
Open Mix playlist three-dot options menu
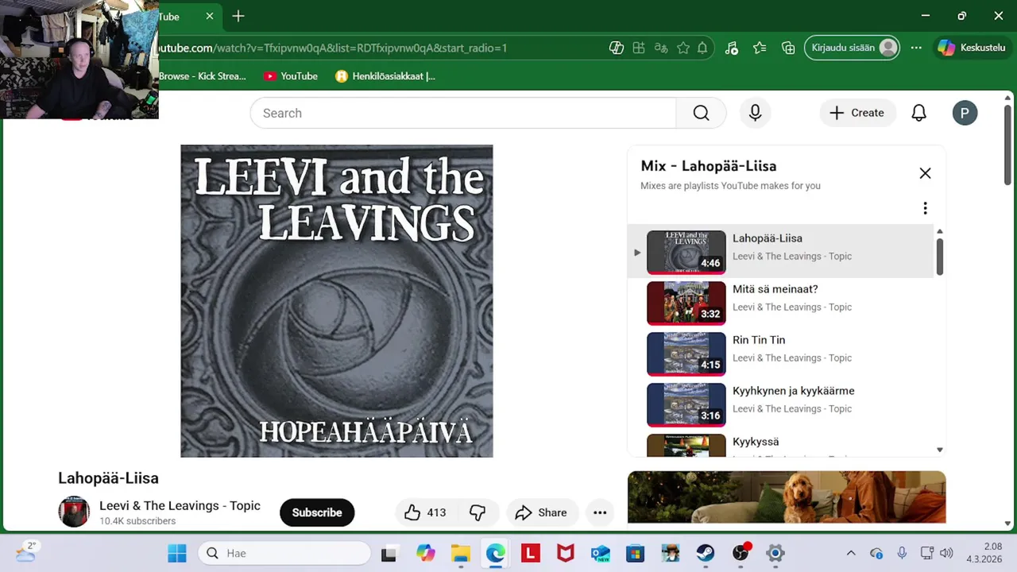click(x=925, y=208)
